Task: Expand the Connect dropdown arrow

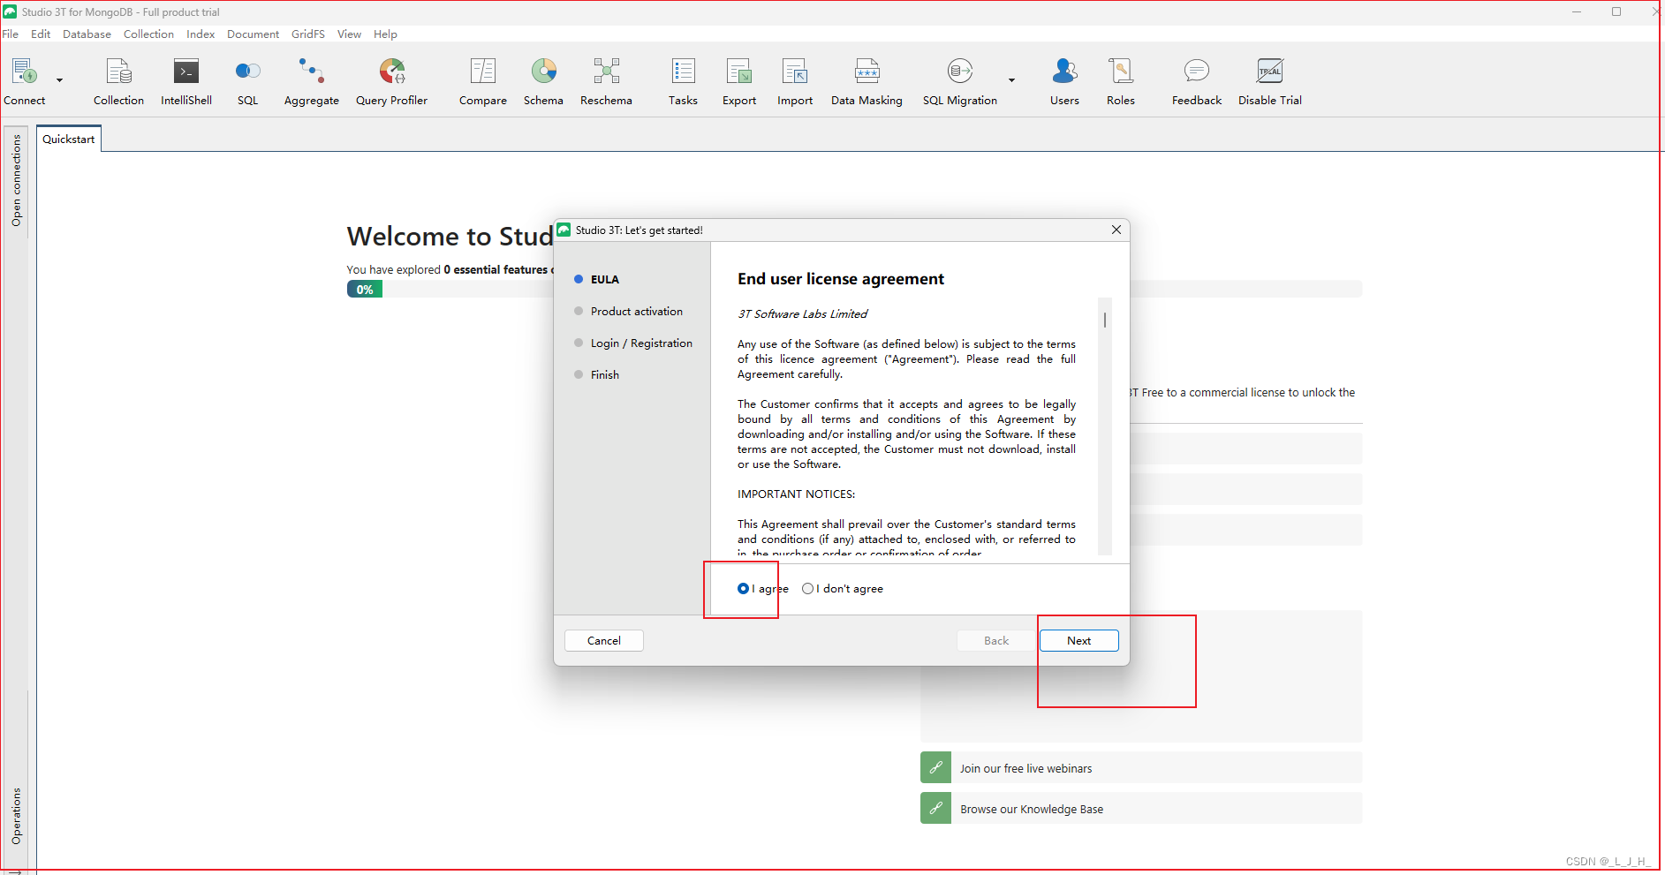Action: click(60, 80)
